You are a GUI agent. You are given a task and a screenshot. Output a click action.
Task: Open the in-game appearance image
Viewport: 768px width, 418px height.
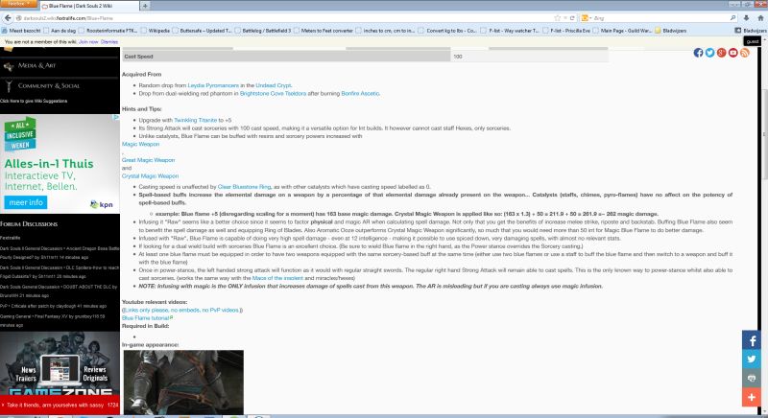[183, 383]
